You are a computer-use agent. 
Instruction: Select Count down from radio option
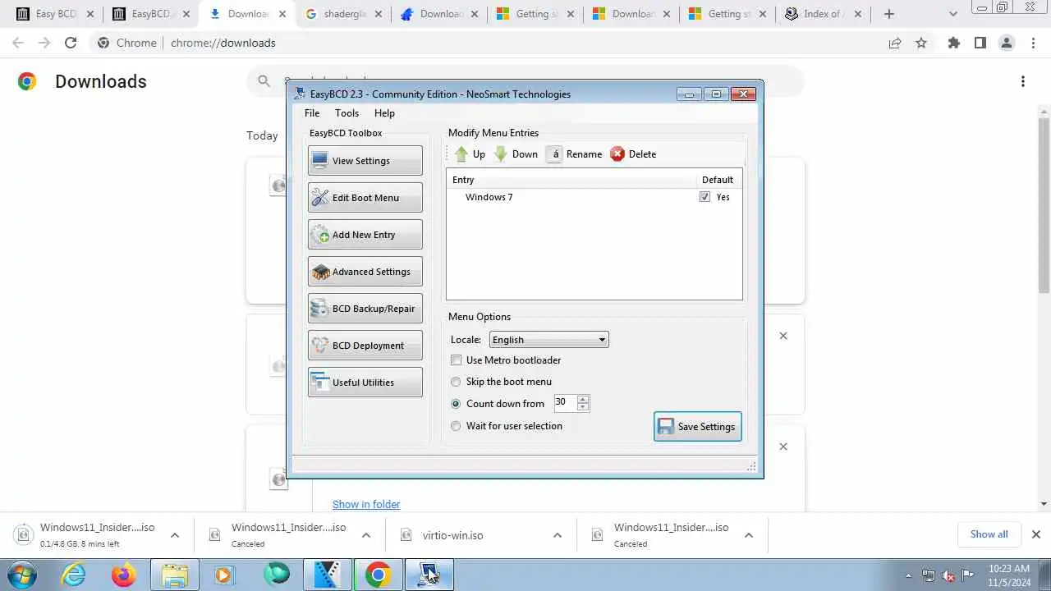pyautogui.click(x=457, y=404)
